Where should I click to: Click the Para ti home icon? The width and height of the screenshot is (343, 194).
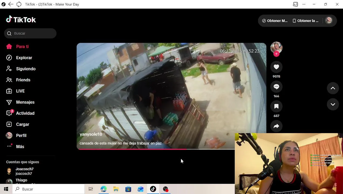[9, 47]
